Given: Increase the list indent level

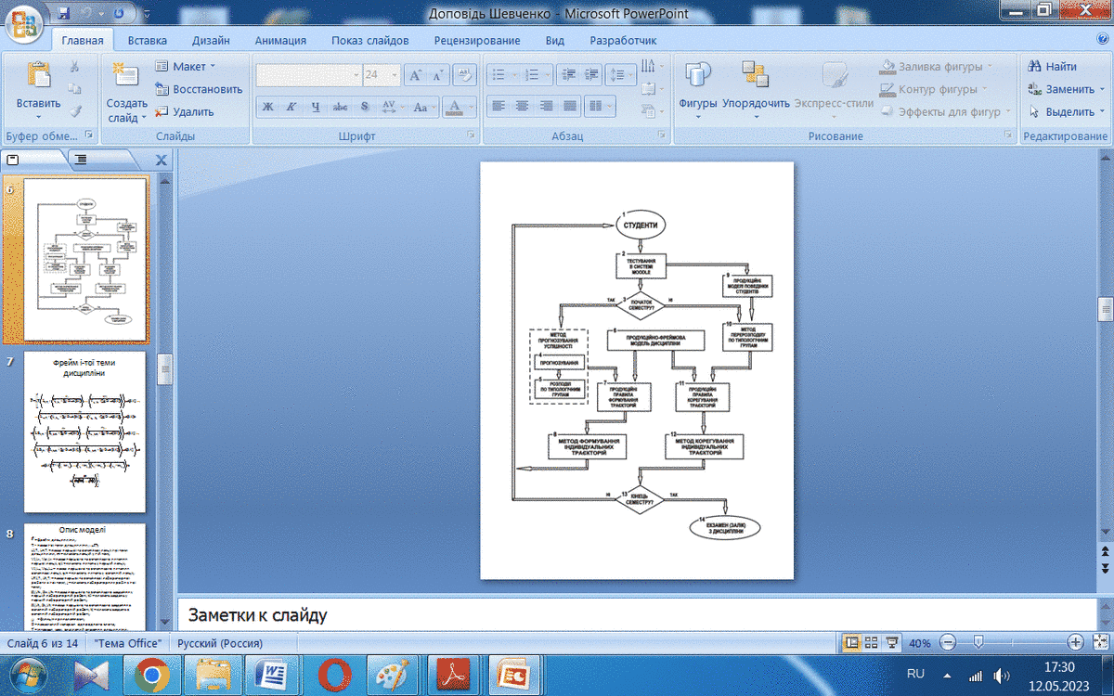Looking at the screenshot, I should [x=591, y=75].
